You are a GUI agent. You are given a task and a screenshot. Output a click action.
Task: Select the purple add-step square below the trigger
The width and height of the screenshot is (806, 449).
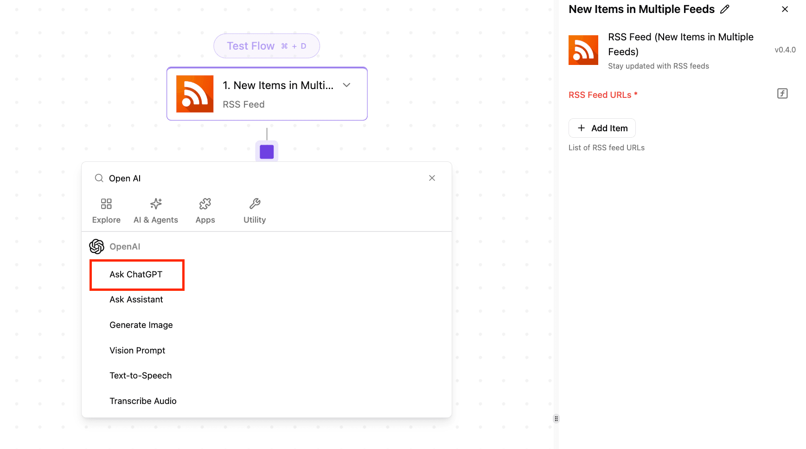coord(267,152)
